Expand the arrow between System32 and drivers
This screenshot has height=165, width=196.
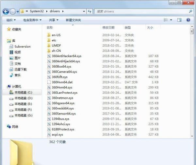[x=47, y=11]
